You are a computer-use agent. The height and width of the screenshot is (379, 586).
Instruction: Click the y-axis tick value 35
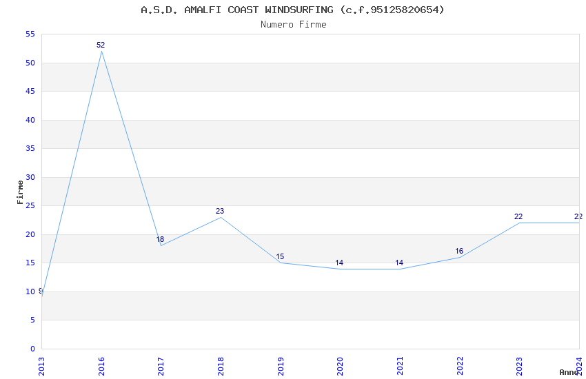[x=30, y=149]
